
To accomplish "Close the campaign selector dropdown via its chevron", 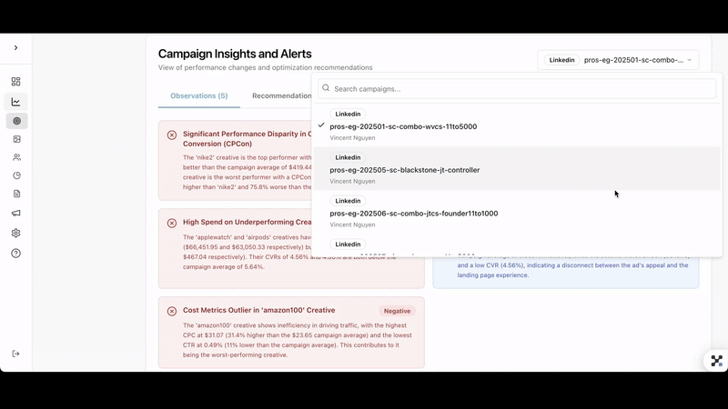I will click(x=689, y=60).
